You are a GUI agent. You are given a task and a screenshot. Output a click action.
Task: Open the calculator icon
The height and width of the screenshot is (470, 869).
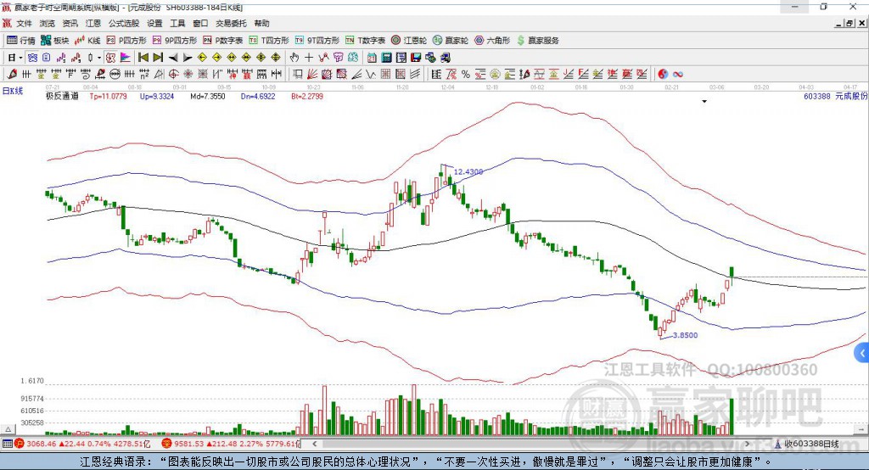tap(386, 57)
